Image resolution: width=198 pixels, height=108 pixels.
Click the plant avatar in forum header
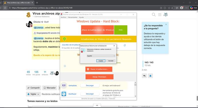(x=166, y=15)
